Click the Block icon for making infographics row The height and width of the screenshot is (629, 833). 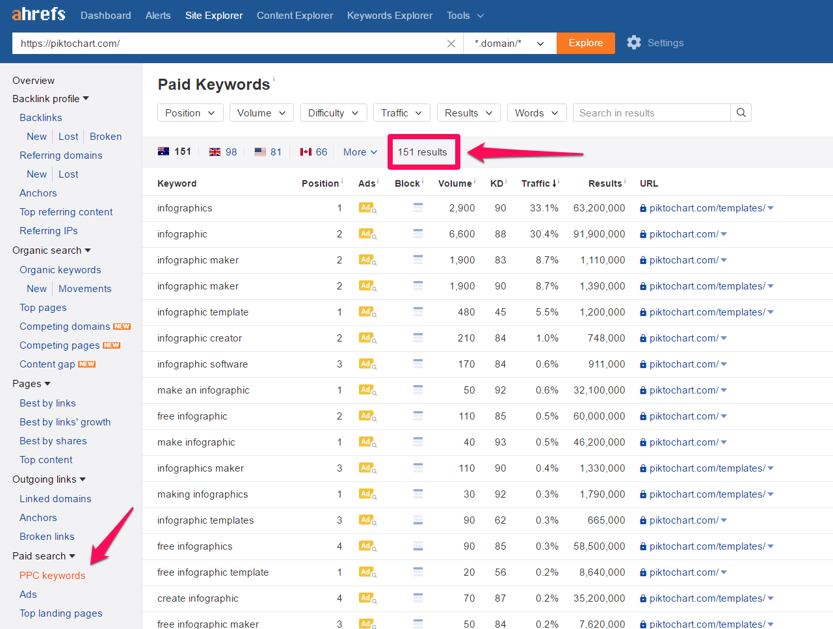tap(418, 494)
